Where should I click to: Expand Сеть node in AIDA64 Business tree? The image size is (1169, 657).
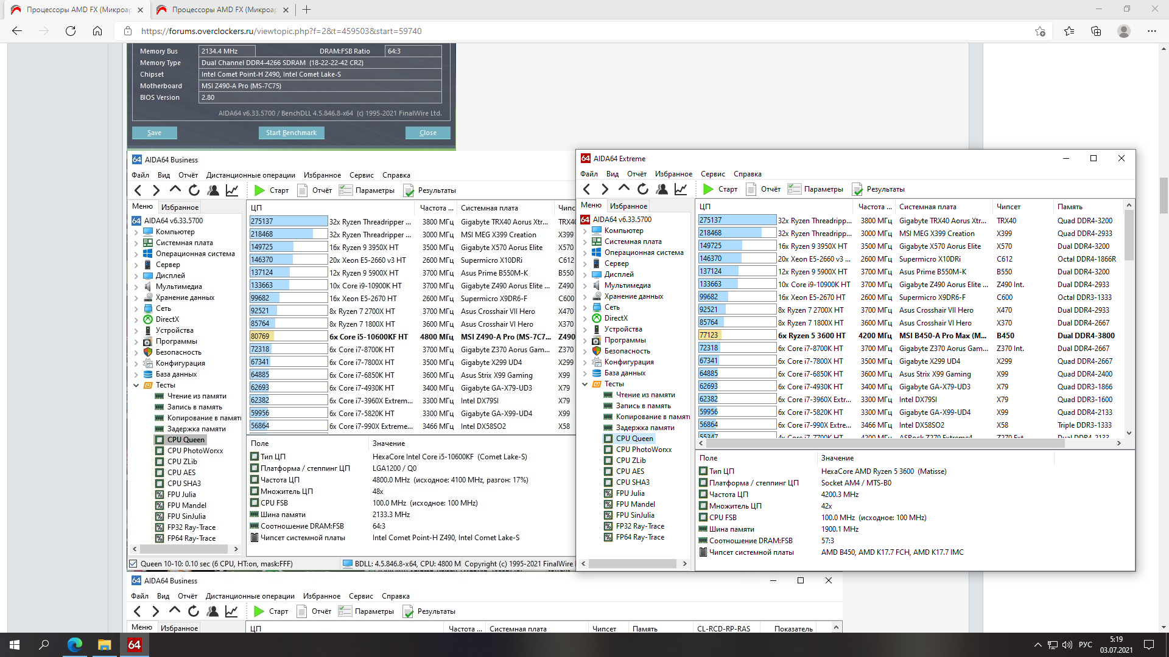[x=136, y=308]
